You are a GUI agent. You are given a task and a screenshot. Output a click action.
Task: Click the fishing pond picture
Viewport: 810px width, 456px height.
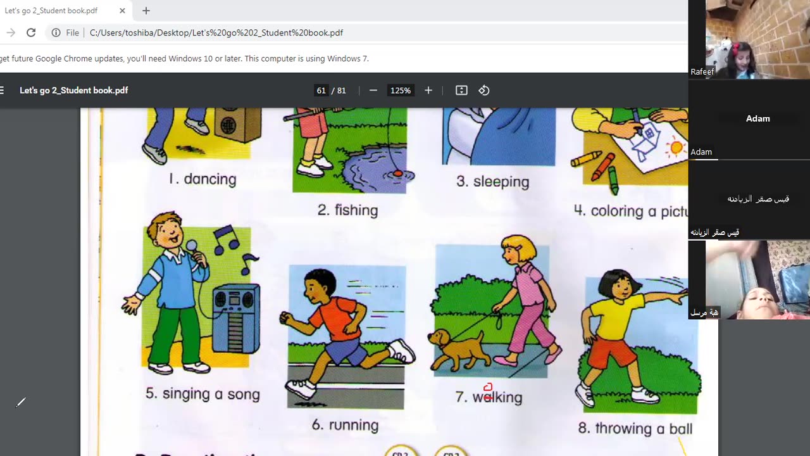click(349, 150)
